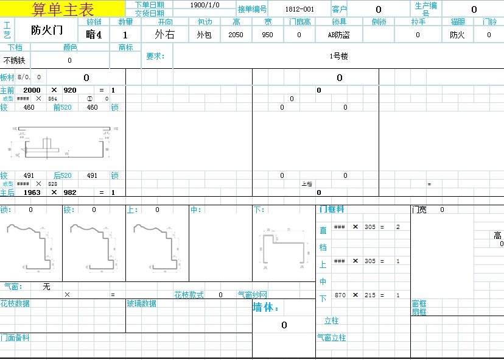504x360 pixels.
Task: Select the AB防盗 lock type cell
Action: coord(338,35)
